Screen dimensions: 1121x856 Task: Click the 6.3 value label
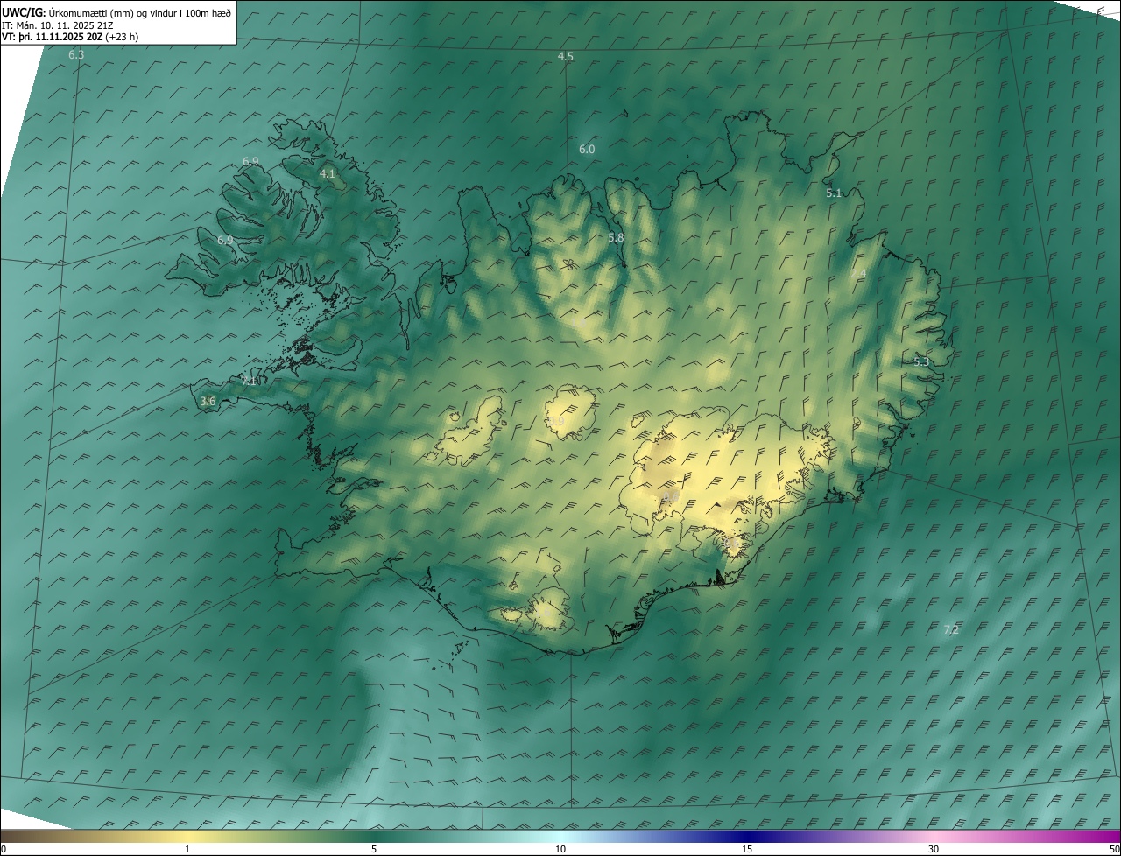pyautogui.click(x=76, y=55)
